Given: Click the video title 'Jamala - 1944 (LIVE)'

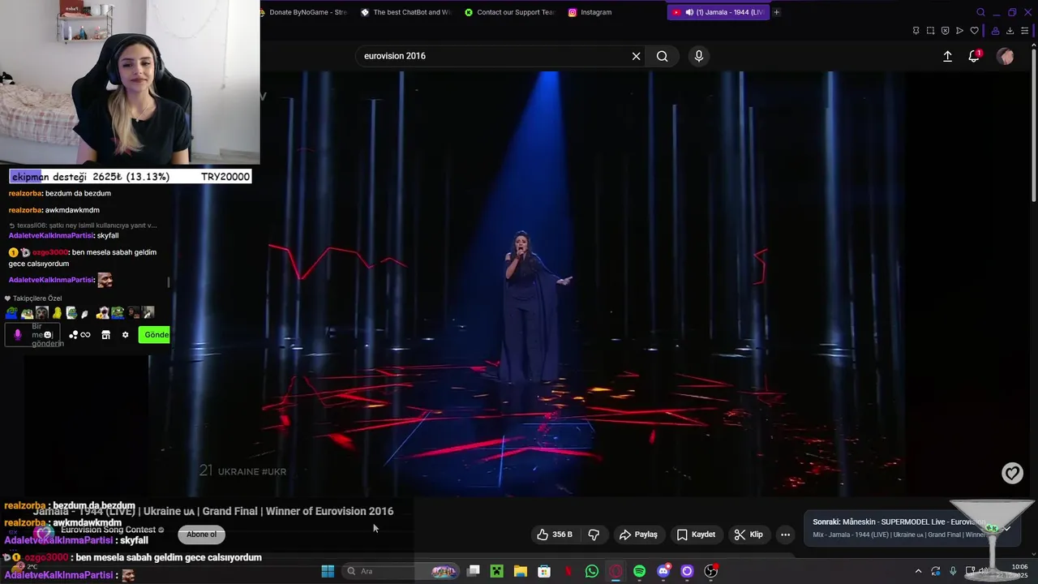Looking at the screenshot, I should click(x=213, y=511).
